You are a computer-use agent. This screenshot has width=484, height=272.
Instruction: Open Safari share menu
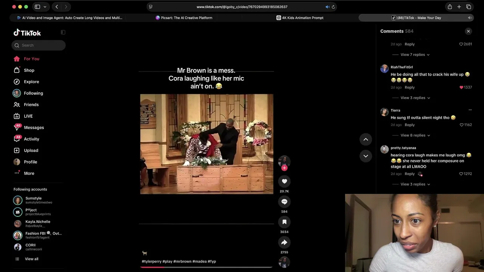[450, 7]
